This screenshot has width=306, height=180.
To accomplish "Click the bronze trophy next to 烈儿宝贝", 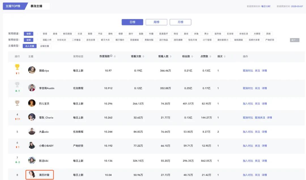I will 17,103.
